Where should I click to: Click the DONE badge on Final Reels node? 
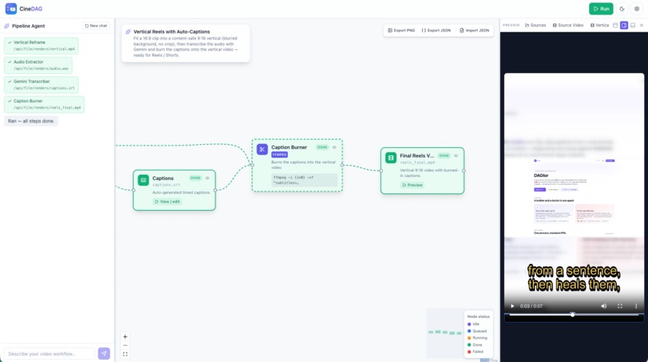(x=445, y=156)
